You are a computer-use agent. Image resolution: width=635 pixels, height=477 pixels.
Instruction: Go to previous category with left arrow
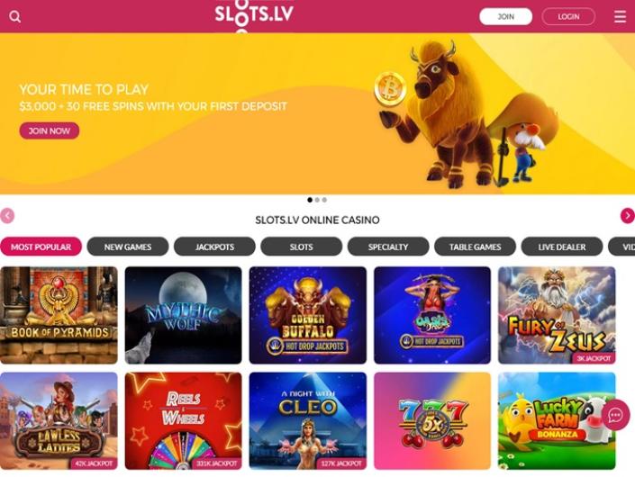point(7,216)
